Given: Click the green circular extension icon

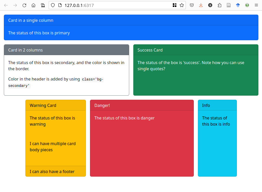Looking at the screenshot, I should click(247, 5).
